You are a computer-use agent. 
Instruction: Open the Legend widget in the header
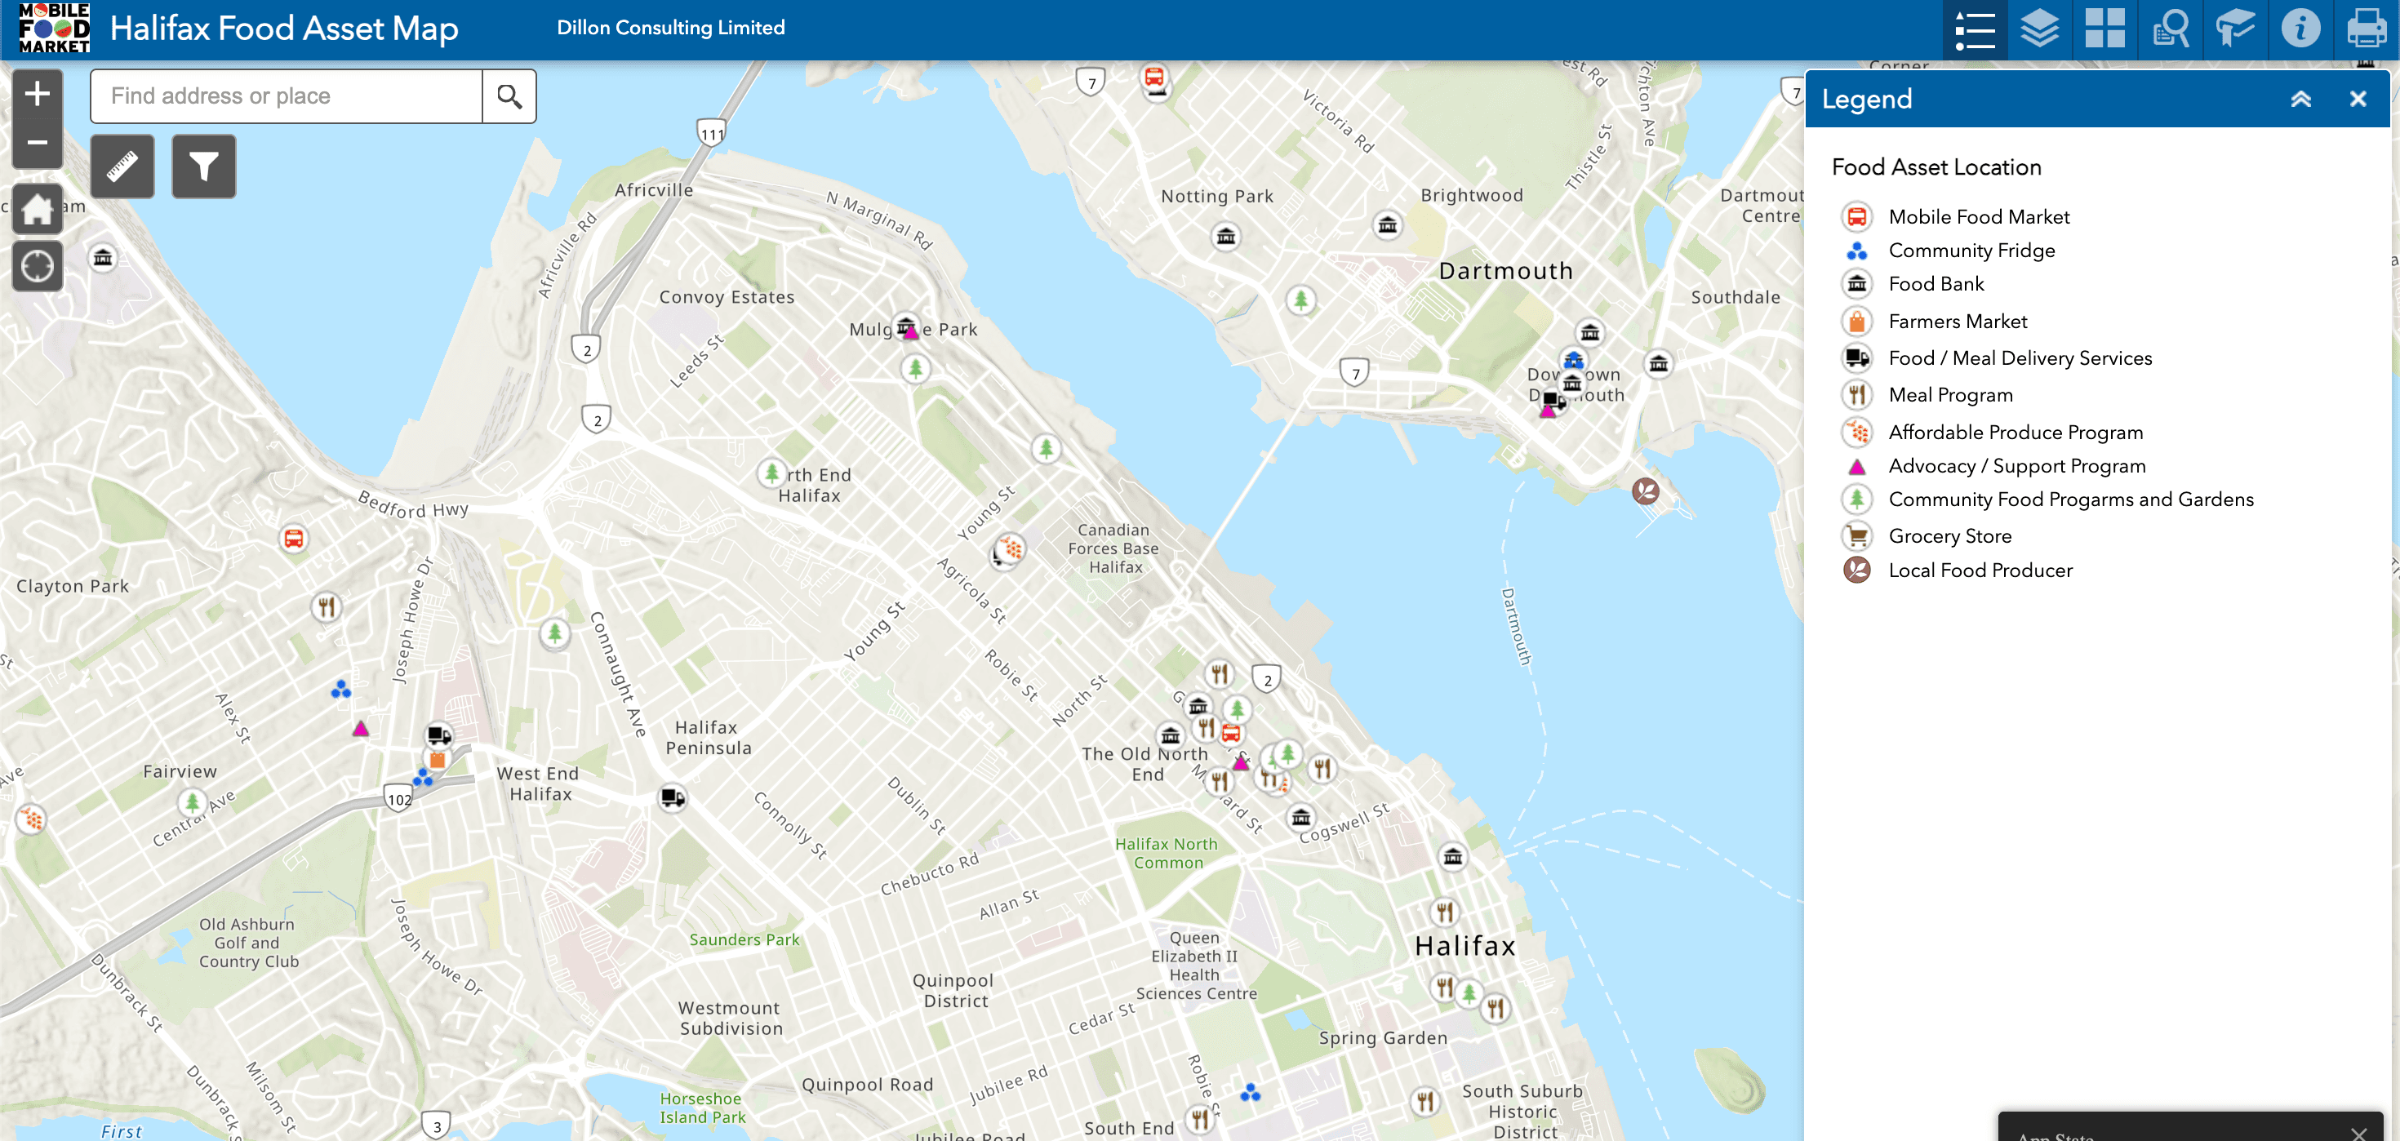1974,29
